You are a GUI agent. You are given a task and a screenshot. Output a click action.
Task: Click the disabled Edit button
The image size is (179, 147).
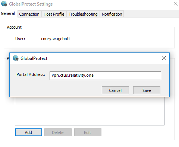[88, 132]
